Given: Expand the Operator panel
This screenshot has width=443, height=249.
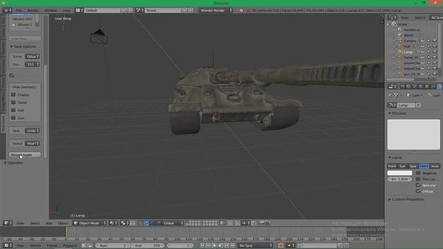Looking at the screenshot, I should coord(14,163).
